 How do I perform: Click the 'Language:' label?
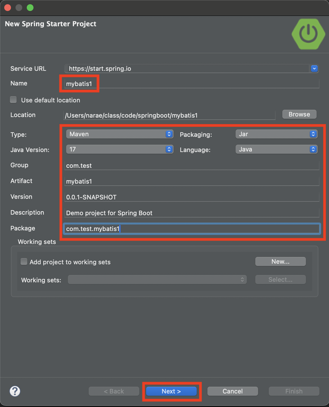(x=195, y=150)
